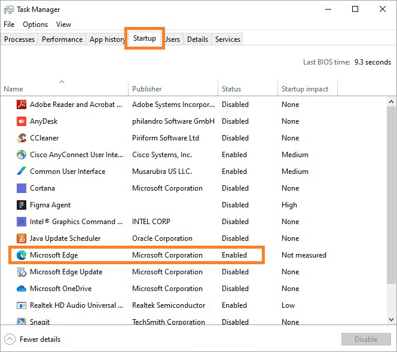
Task: Open the File menu
Action: (9, 25)
